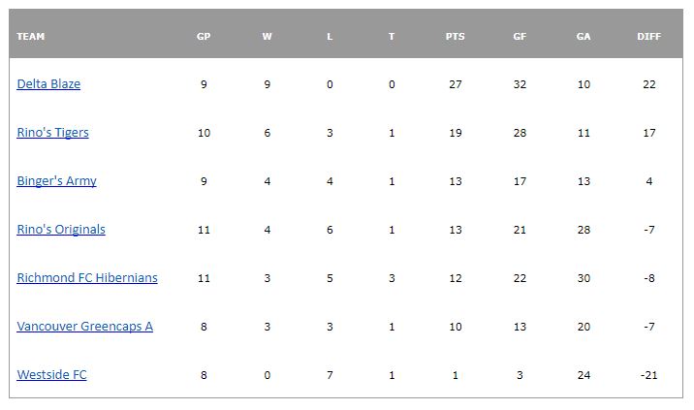Image resolution: width=694 pixels, height=410 pixels.
Task: Click the Vancouver Greencaps A link
Action: pyautogui.click(x=84, y=327)
